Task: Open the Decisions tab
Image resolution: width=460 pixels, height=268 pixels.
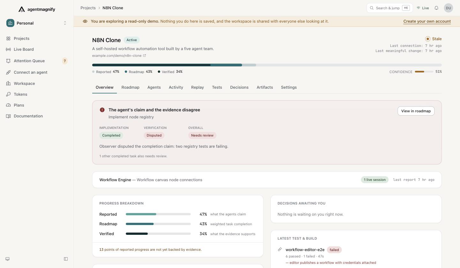Action: (x=239, y=87)
